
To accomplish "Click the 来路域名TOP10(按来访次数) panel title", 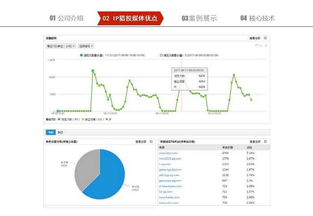I will (178, 141).
